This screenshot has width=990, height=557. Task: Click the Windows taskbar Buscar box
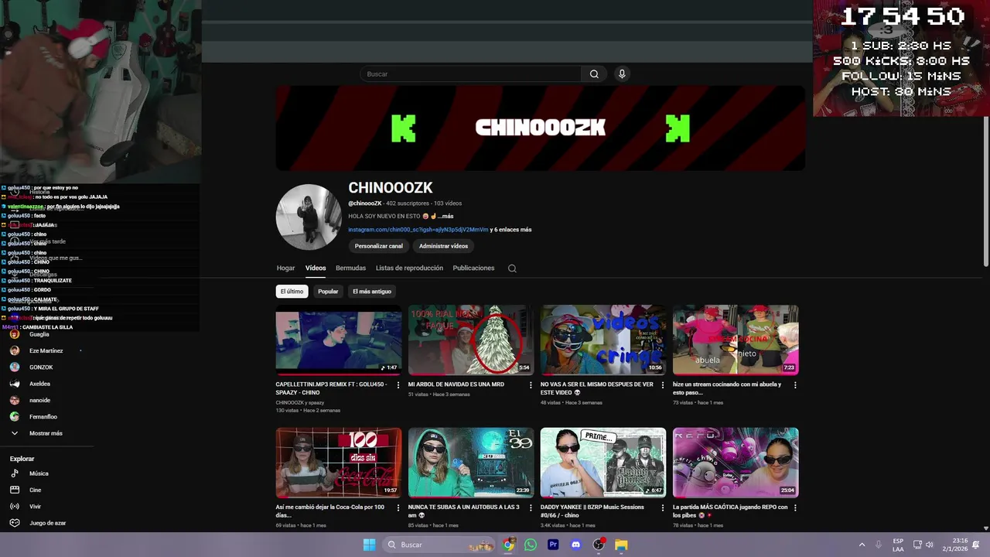pyautogui.click(x=439, y=545)
